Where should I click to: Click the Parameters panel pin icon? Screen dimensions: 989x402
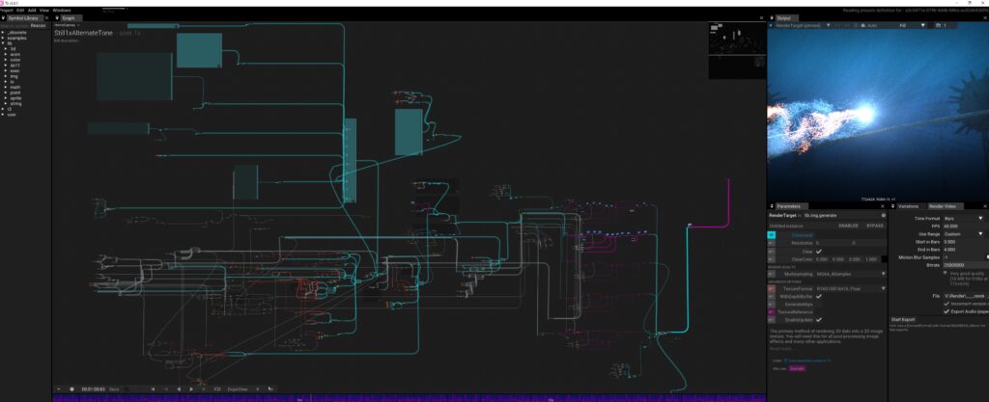[773, 205]
